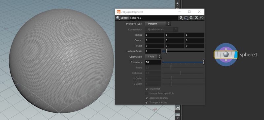Open the node info (i) icon
This screenshot has width=264, height=120.
(196, 18)
